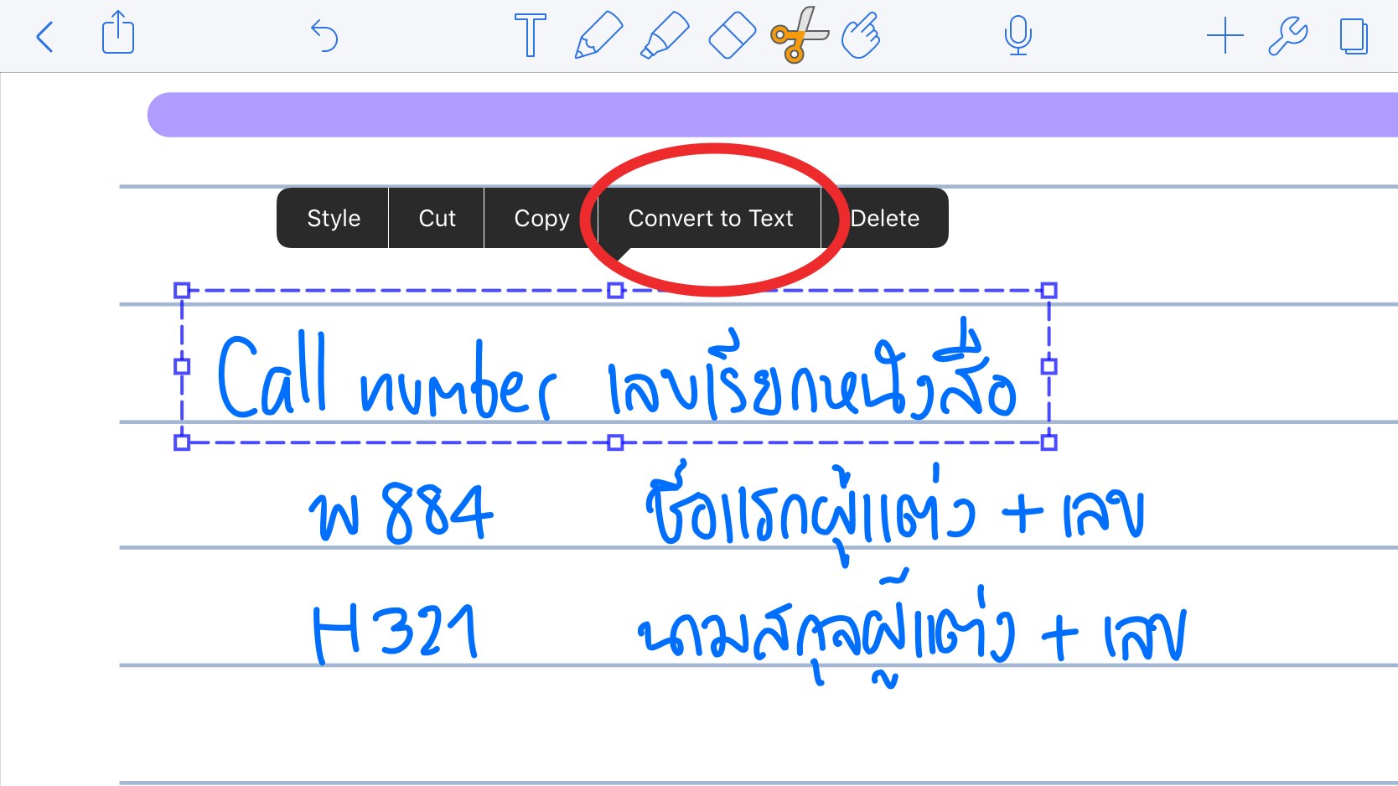Choose Style in the popup menu
1398x786 pixels.
(x=334, y=218)
